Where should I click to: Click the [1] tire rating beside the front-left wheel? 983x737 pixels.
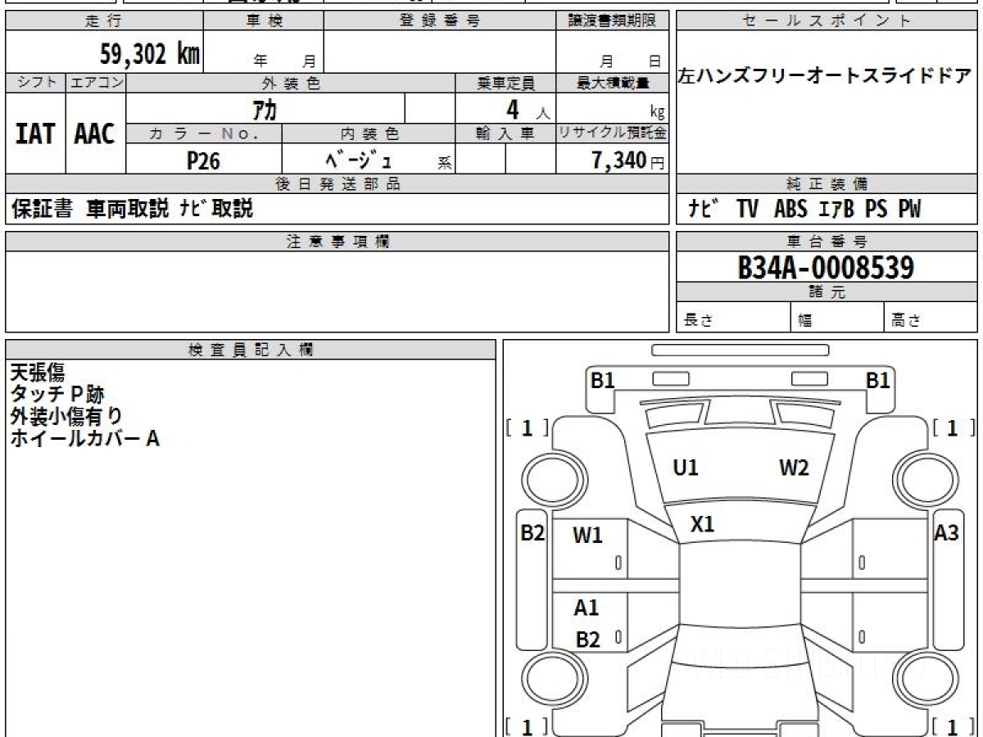(528, 427)
